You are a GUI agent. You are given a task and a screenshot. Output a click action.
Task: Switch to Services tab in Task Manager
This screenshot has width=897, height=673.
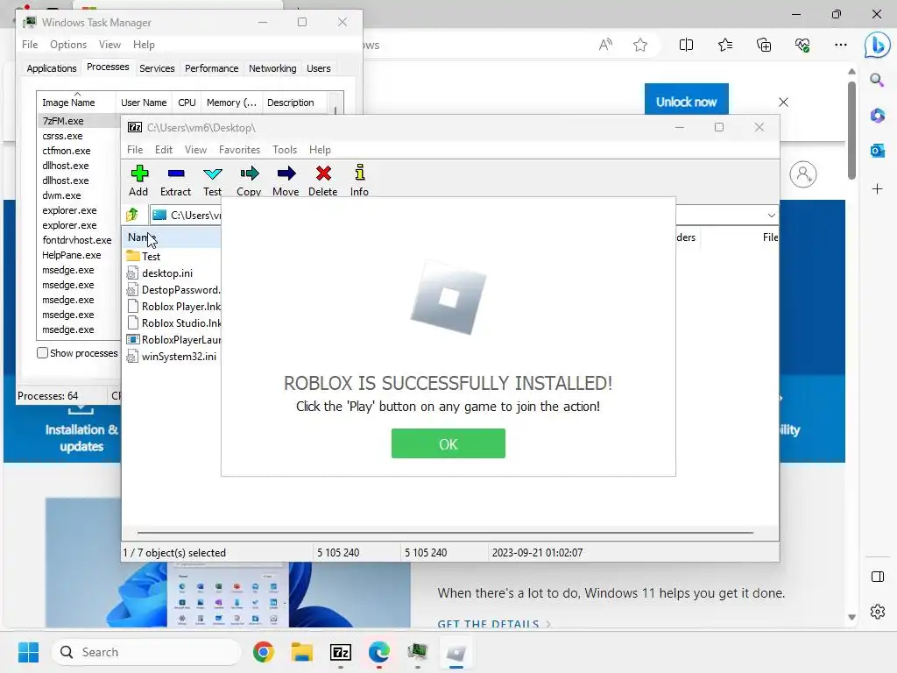(157, 68)
